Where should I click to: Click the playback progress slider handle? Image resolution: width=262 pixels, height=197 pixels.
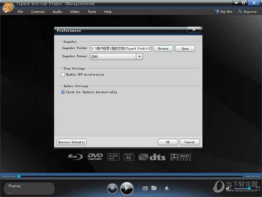pyautogui.click(x=19, y=176)
